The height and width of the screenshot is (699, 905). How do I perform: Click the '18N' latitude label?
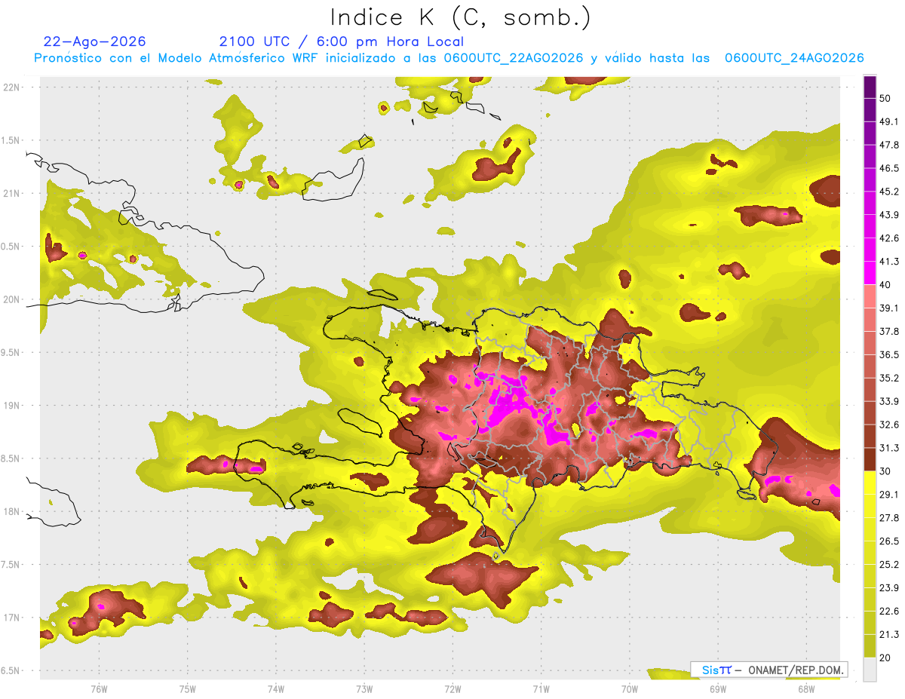point(11,511)
